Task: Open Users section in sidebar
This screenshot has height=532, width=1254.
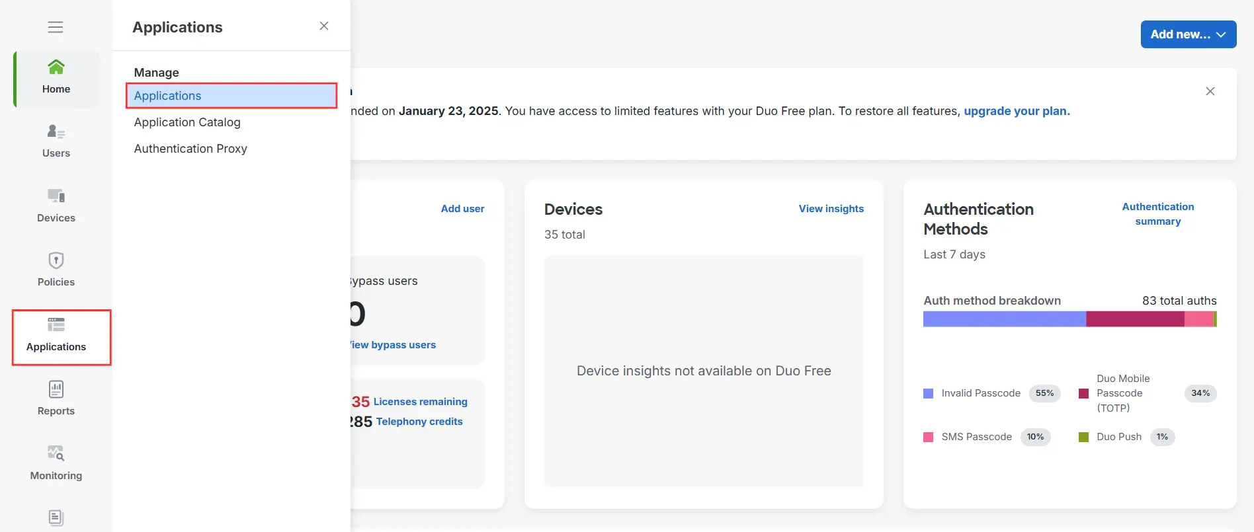Action: coord(56,141)
